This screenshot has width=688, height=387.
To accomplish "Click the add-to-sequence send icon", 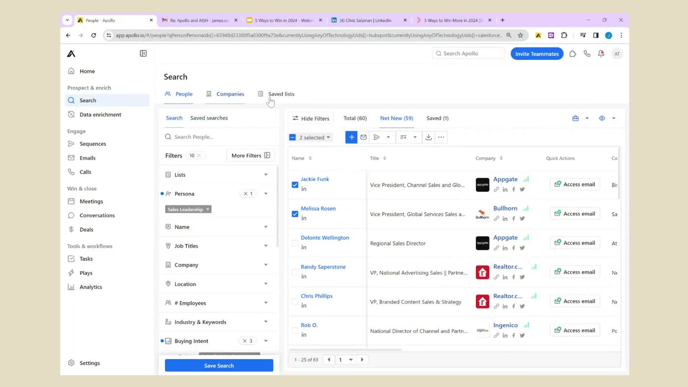I will click(376, 138).
